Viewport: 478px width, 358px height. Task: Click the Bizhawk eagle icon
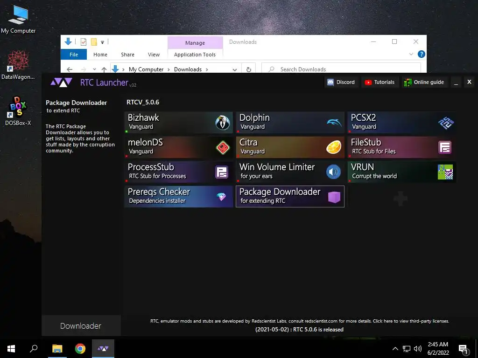tap(223, 123)
